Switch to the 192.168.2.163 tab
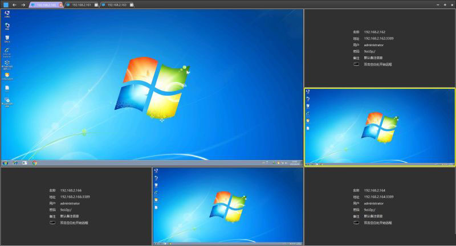Screen dimensions: 456x246 (x=116, y=5)
